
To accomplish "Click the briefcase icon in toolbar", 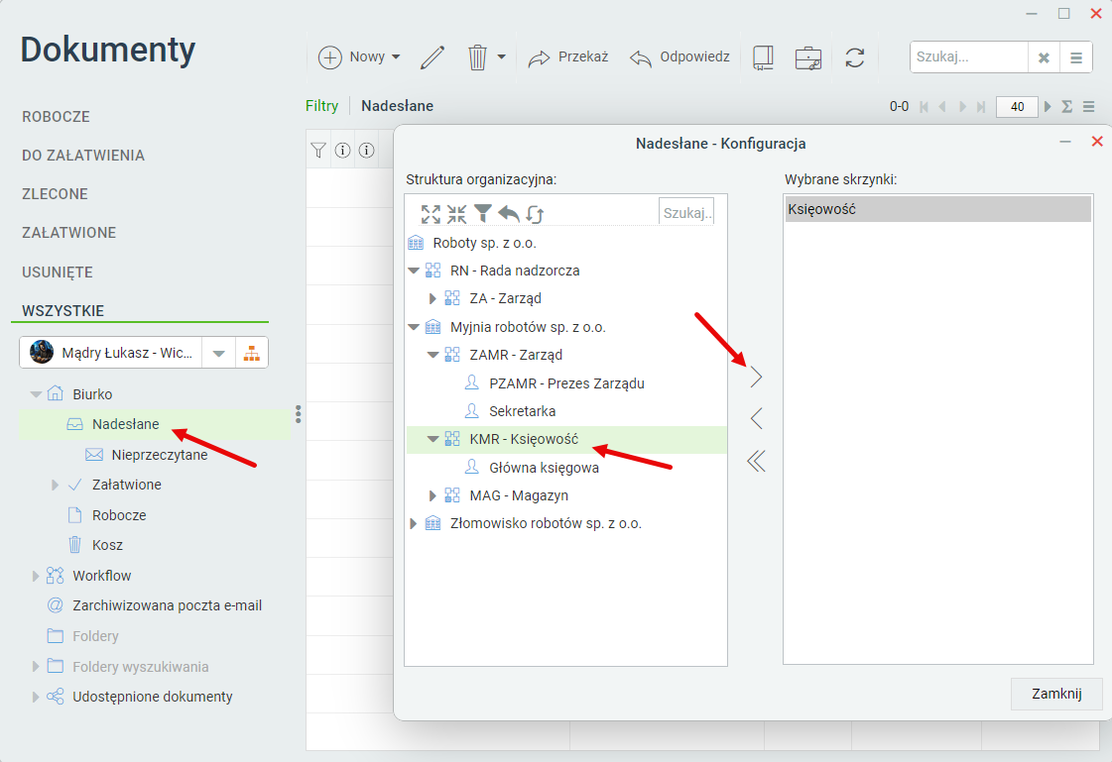I will (807, 57).
